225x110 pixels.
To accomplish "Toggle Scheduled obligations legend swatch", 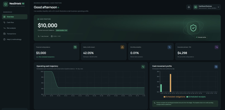I will pos(164,97).
